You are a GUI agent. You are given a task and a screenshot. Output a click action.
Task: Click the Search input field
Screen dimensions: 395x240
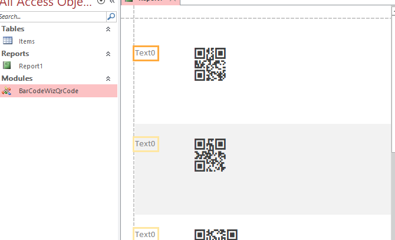tap(53, 17)
